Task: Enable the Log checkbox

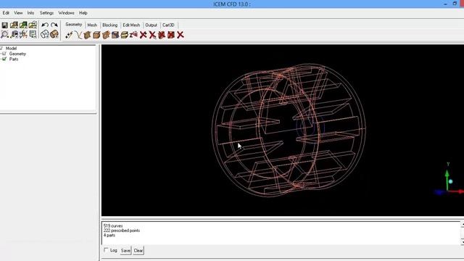Action: [x=106, y=250]
